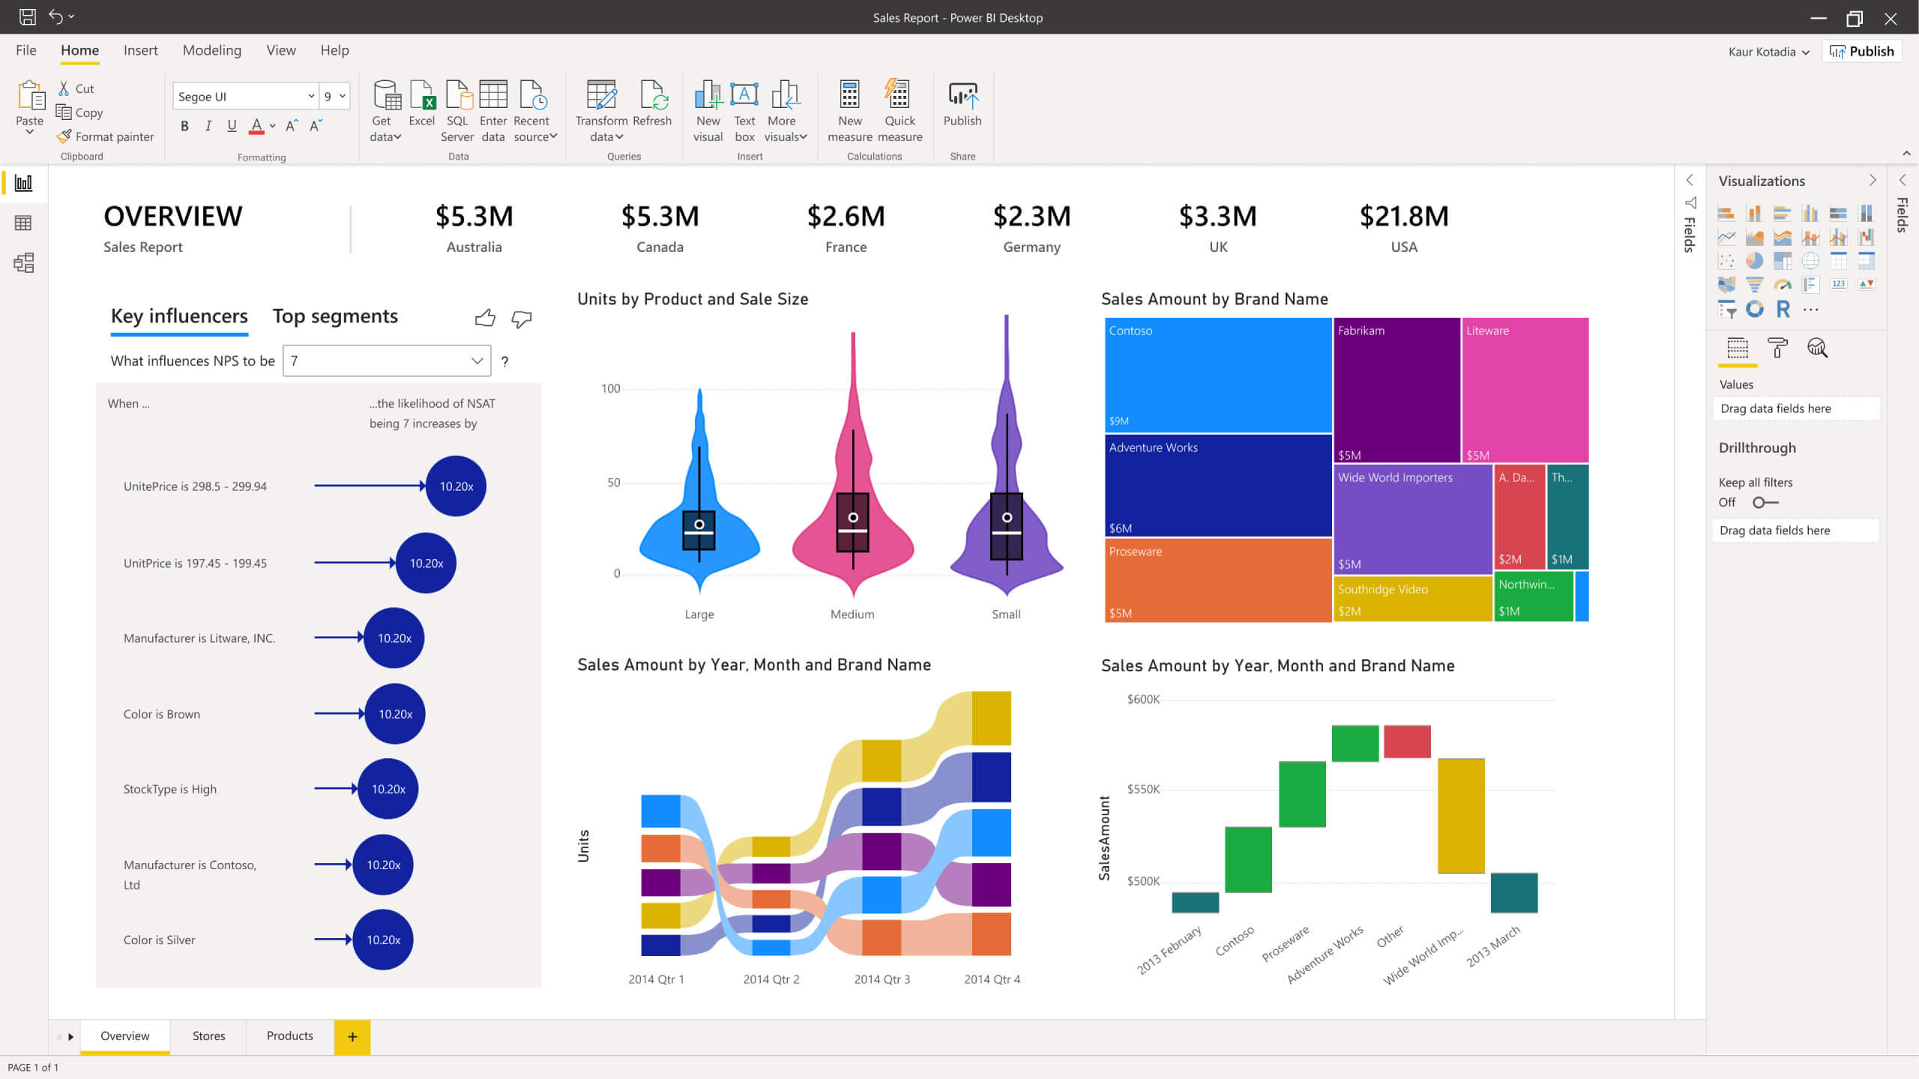1919x1079 pixels.
Task: Click the thumbs down icon in Key influencers
Action: 521,318
